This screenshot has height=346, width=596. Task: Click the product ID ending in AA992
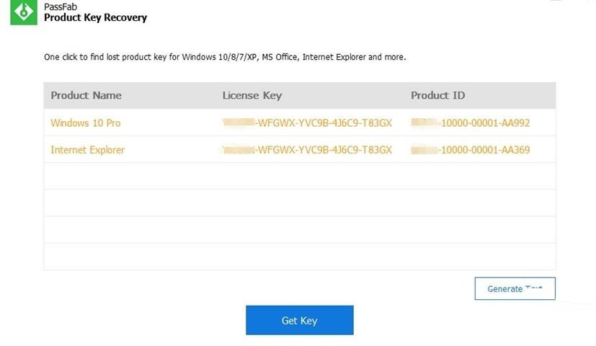coord(471,123)
